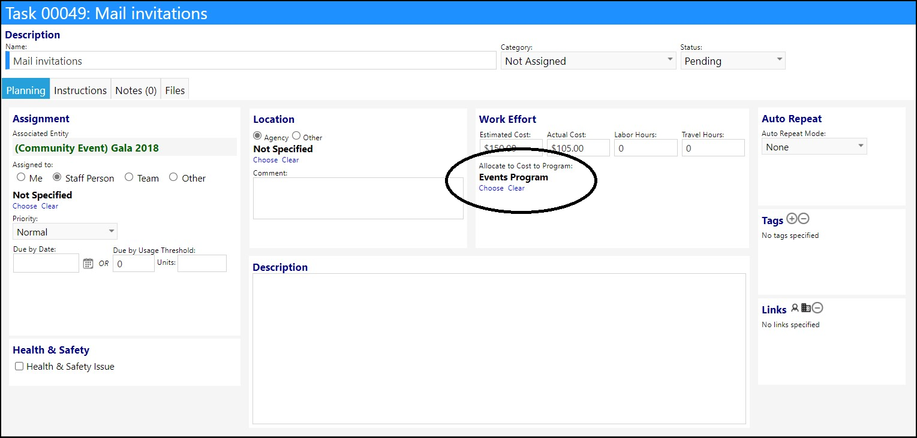Click the large Description text area

pyautogui.click(x=499, y=349)
